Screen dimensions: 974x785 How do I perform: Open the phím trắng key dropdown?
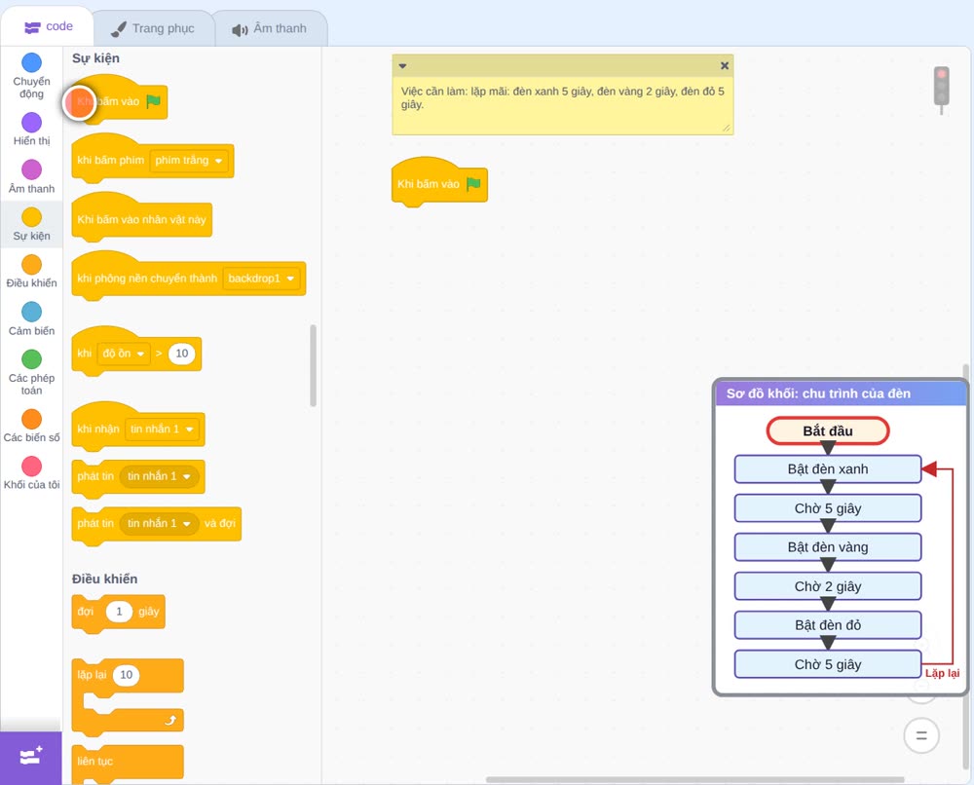tap(189, 161)
